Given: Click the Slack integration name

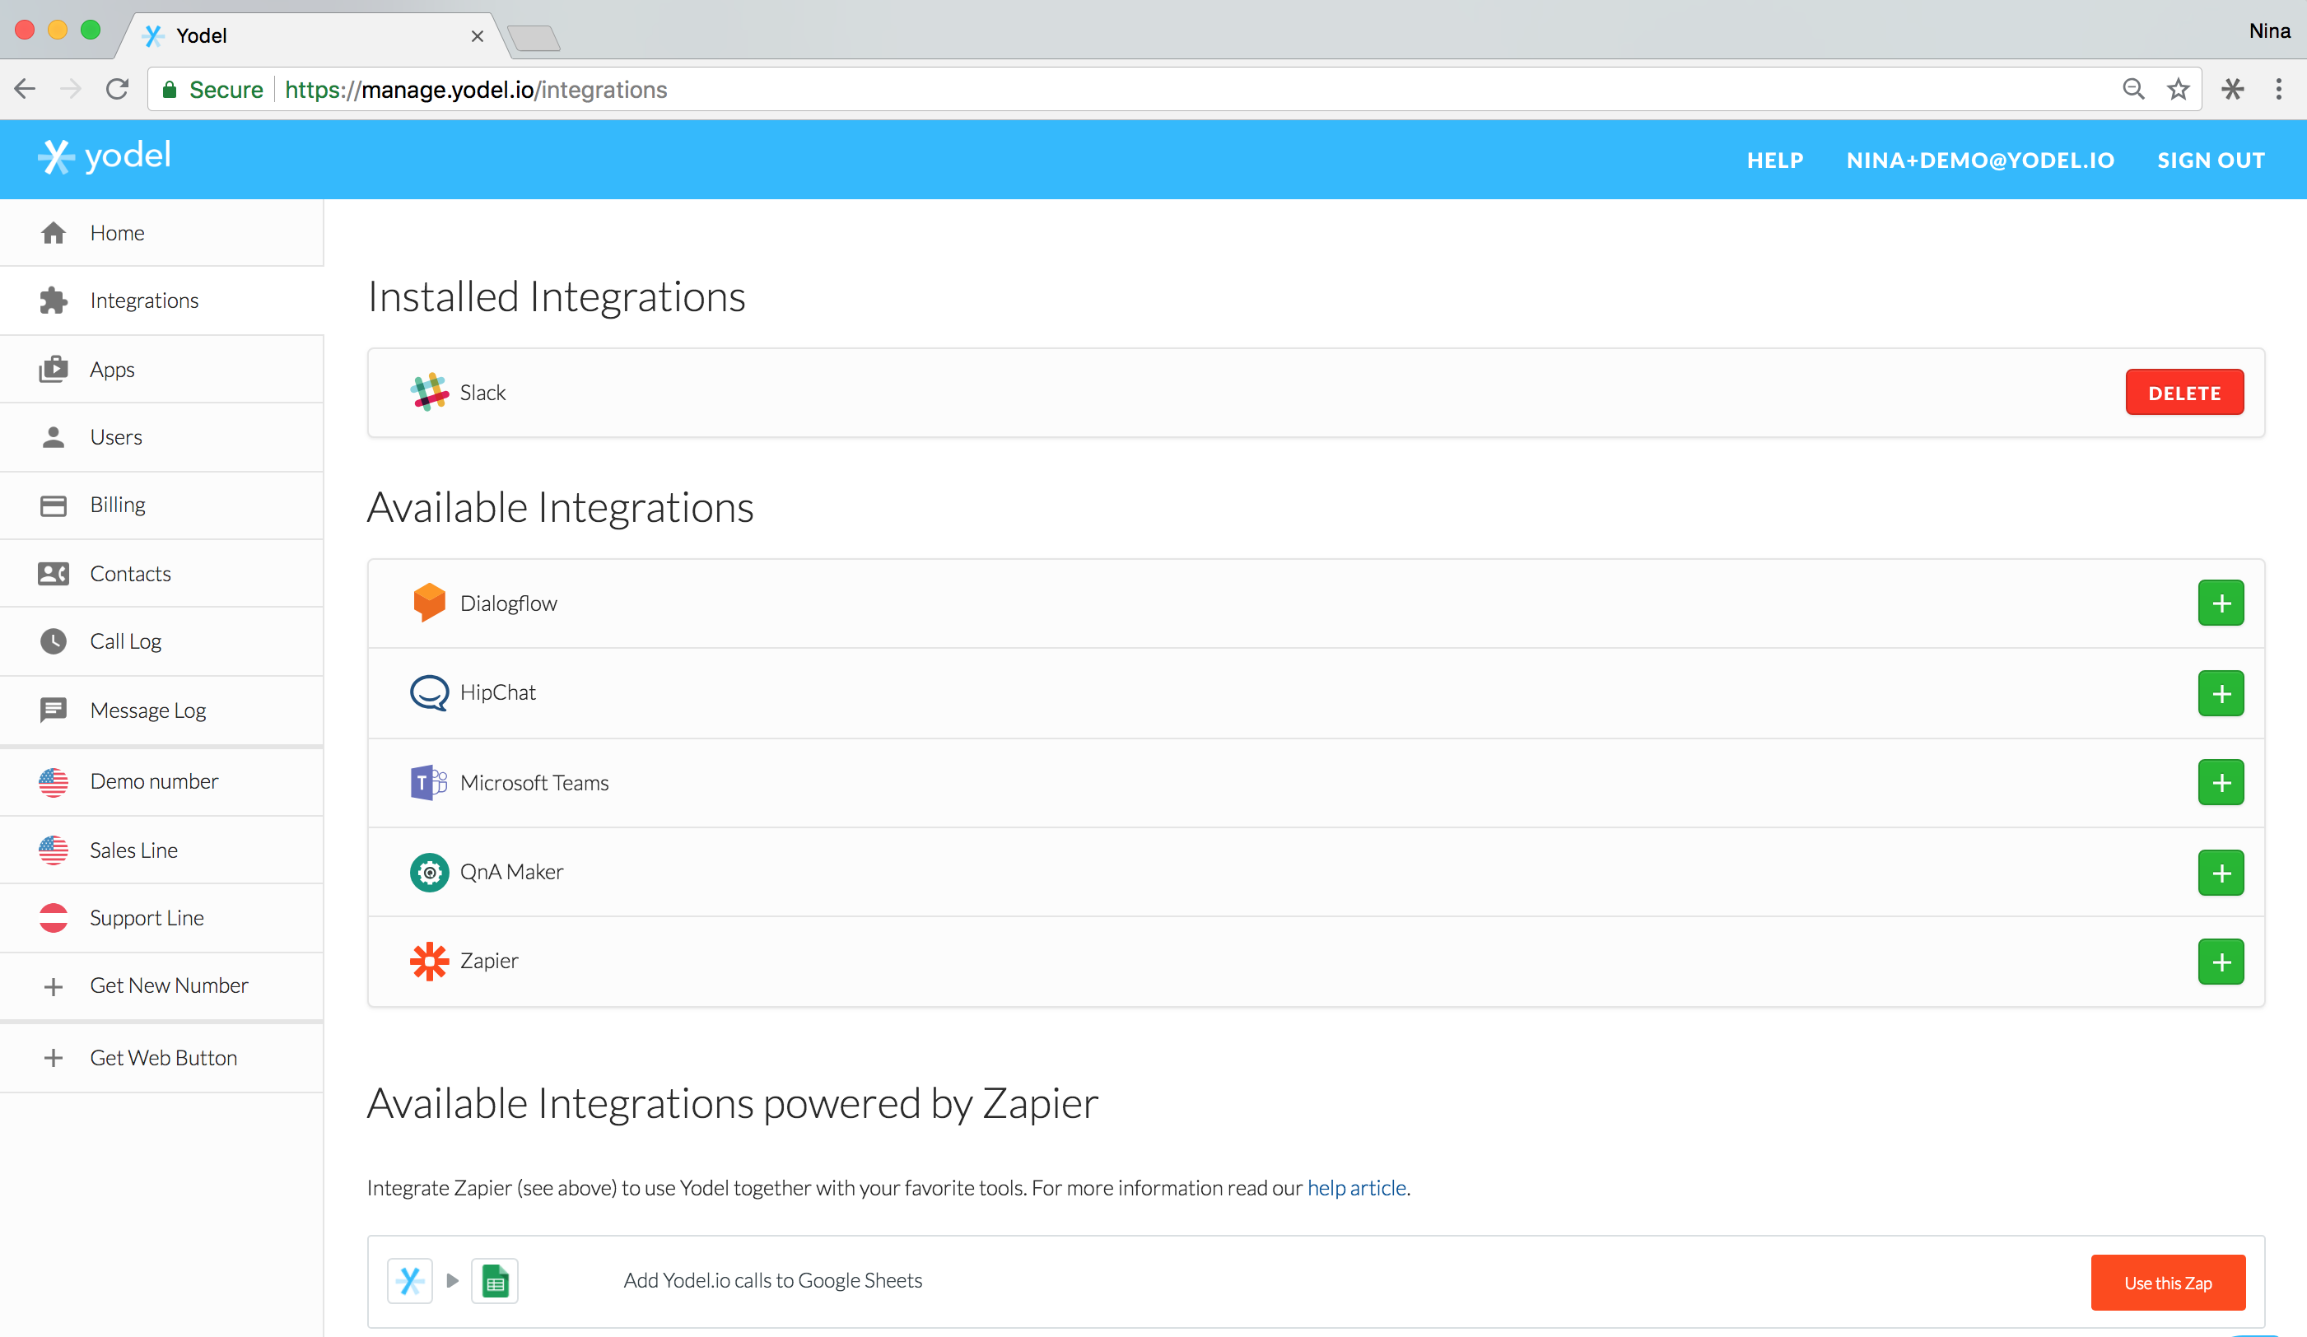Looking at the screenshot, I should coord(482,393).
